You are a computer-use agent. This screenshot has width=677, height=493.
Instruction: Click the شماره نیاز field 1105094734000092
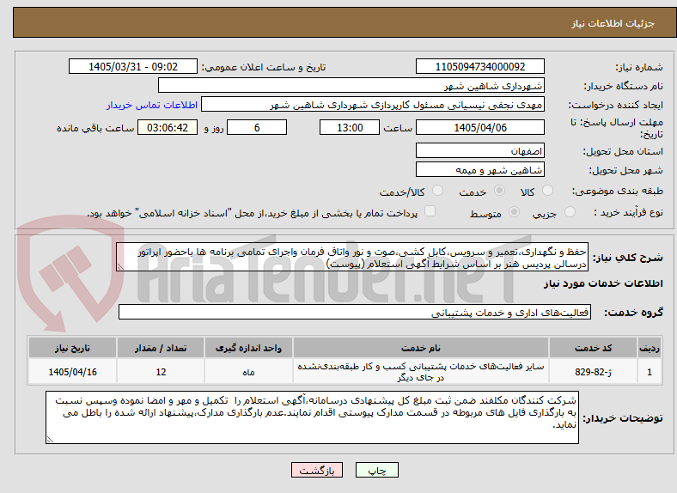(x=480, y=66)
